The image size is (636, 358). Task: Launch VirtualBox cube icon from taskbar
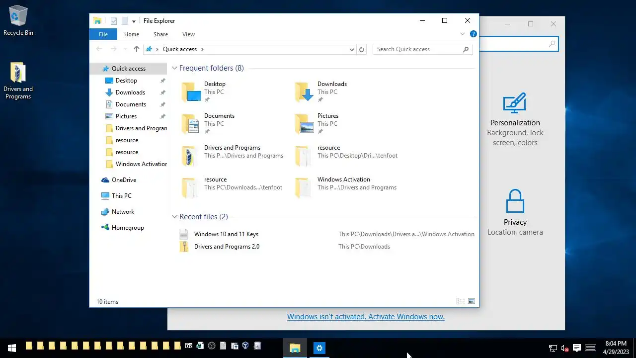[245, 346]
